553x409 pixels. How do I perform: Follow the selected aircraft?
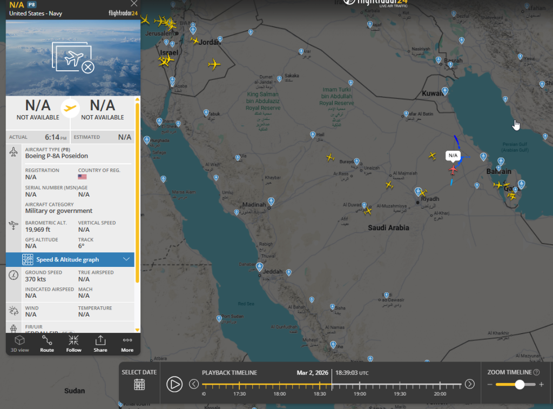coord(74,344)
